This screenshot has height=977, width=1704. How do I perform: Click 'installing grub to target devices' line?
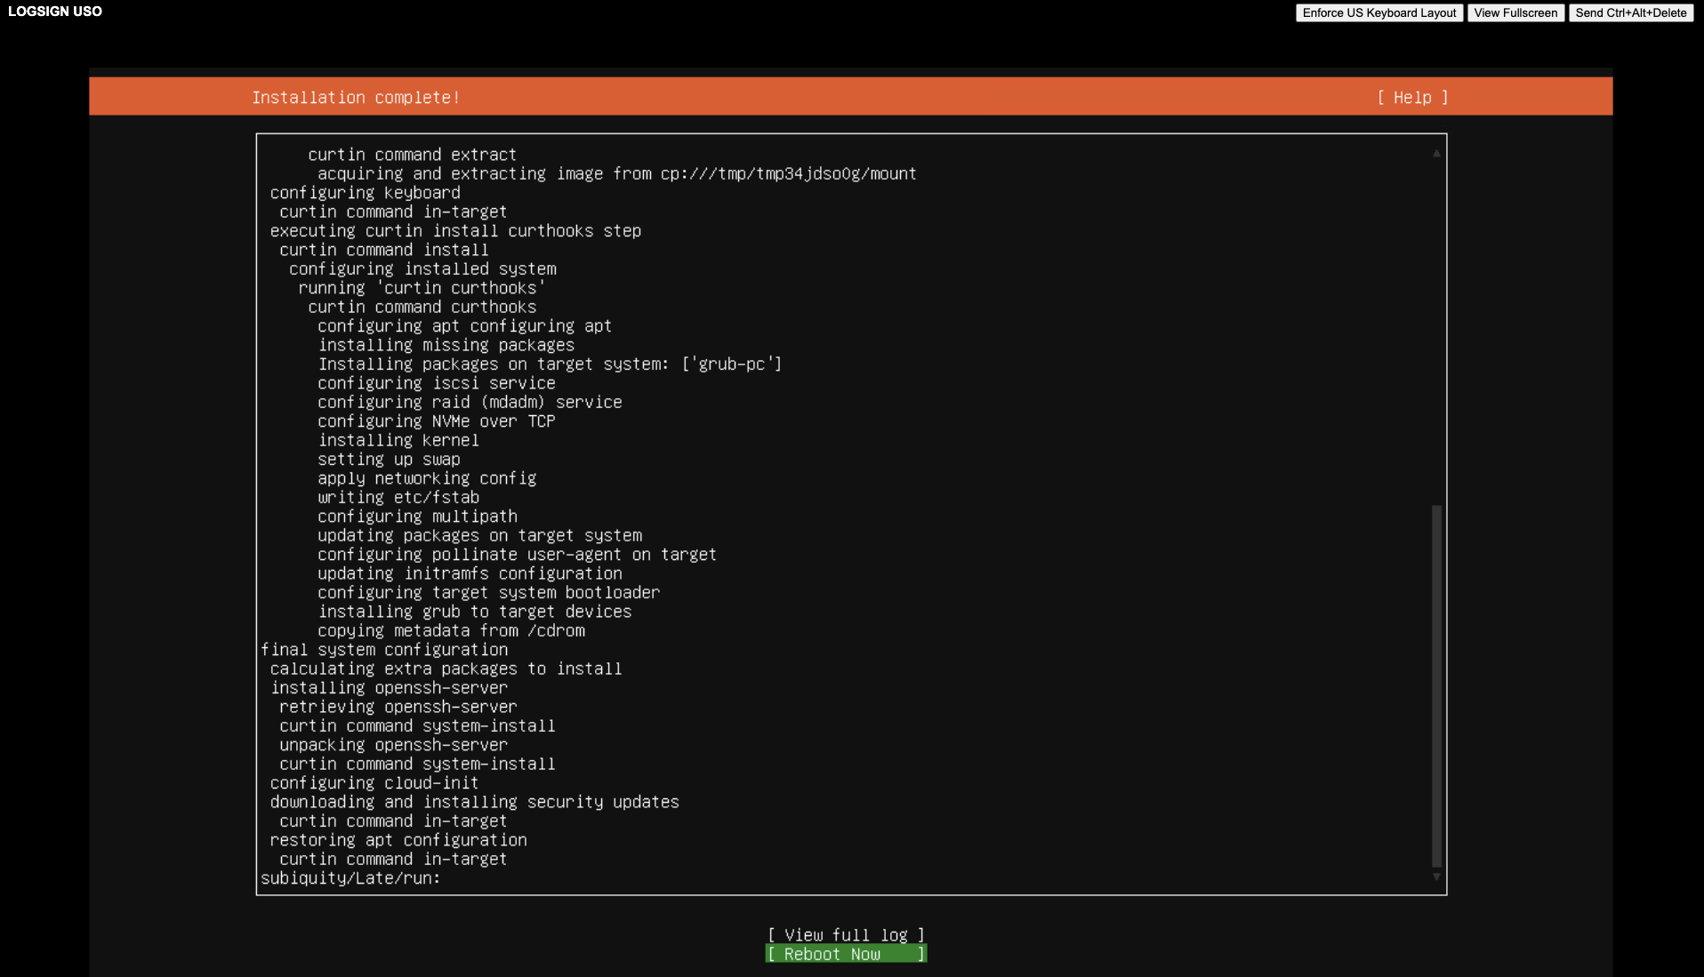point(475,612)
